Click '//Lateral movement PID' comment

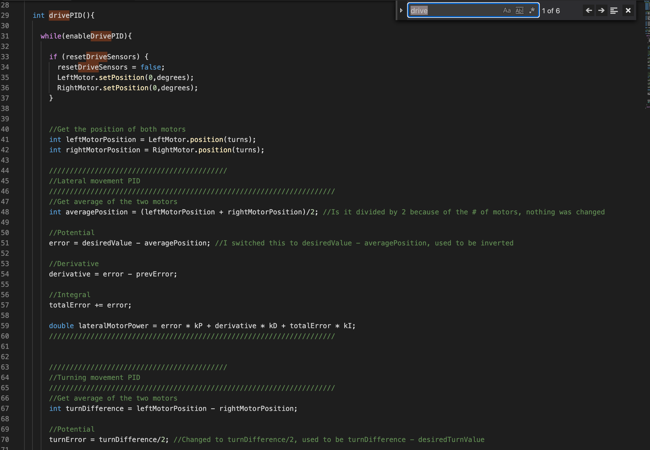[94, 181]
